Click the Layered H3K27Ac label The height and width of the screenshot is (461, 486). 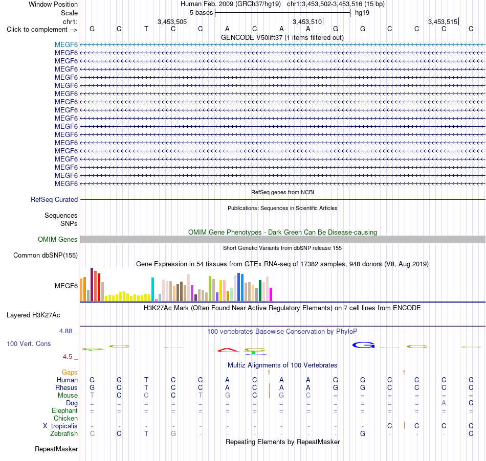[33, 315]
